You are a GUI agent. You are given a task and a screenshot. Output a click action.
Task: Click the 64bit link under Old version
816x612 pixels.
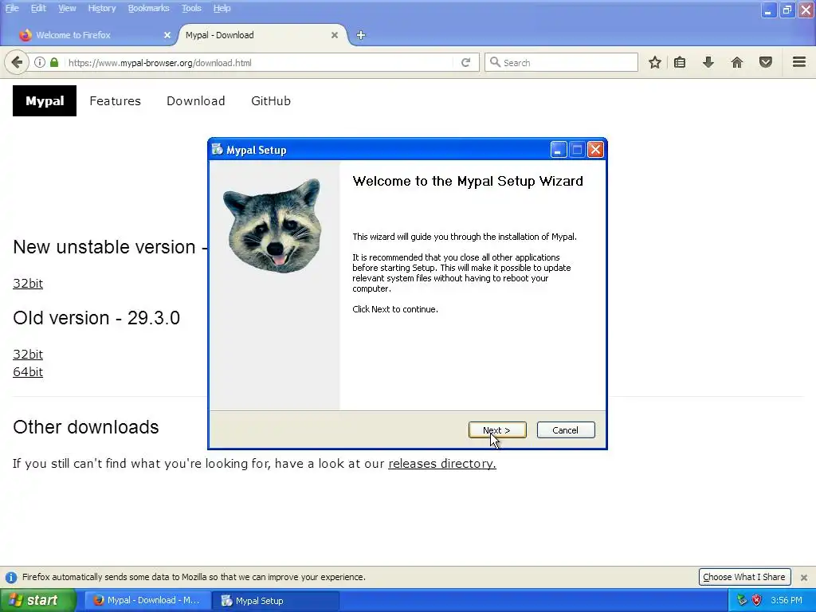pos(28,372)
